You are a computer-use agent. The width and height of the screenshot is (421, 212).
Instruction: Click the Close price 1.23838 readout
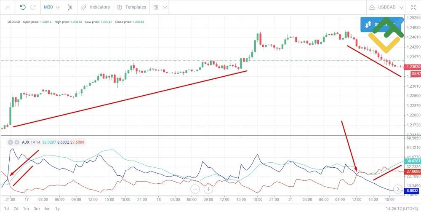(x=129, y=22)
